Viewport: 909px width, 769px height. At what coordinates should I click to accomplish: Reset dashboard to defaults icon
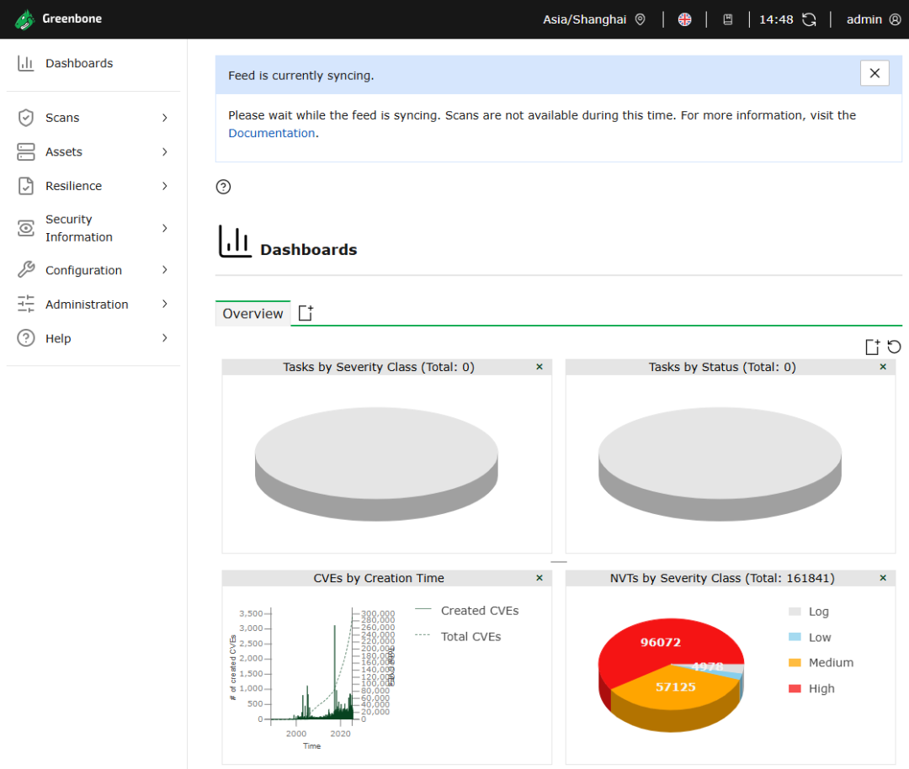coord(895,347)
